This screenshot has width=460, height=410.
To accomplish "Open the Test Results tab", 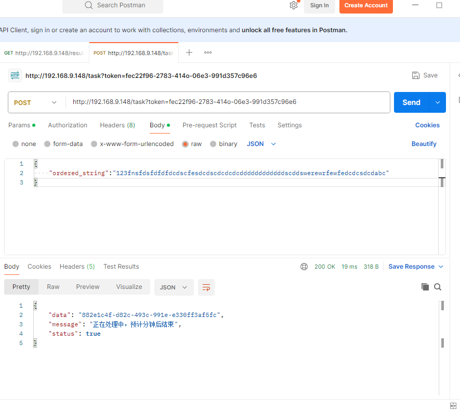I will coord(121,266).
